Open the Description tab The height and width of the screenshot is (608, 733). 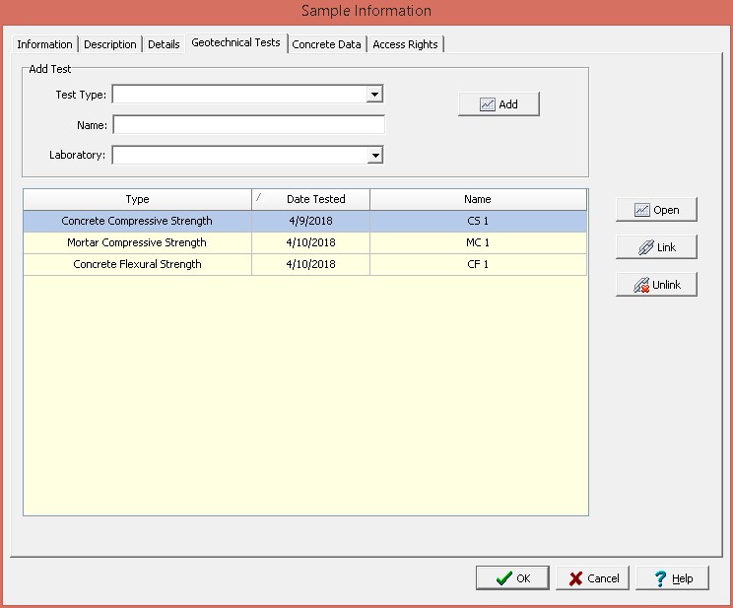pyautogui.click(x=110, y=44)
